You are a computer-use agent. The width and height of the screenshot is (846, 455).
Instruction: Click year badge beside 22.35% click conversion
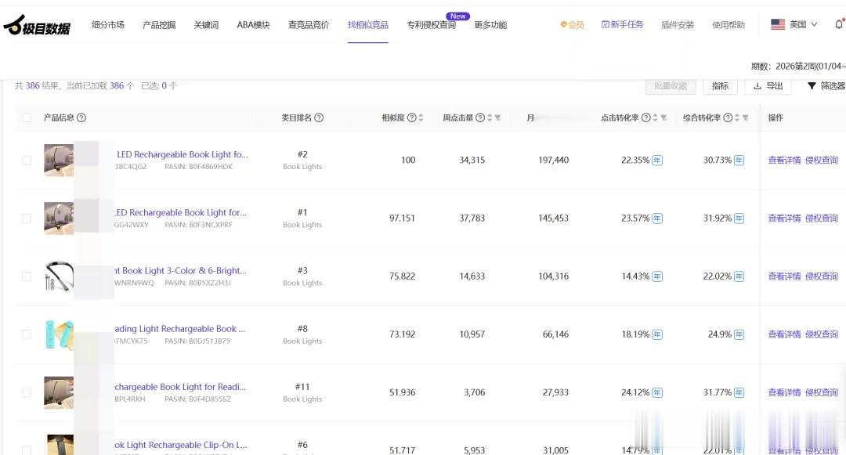(657, 161)
